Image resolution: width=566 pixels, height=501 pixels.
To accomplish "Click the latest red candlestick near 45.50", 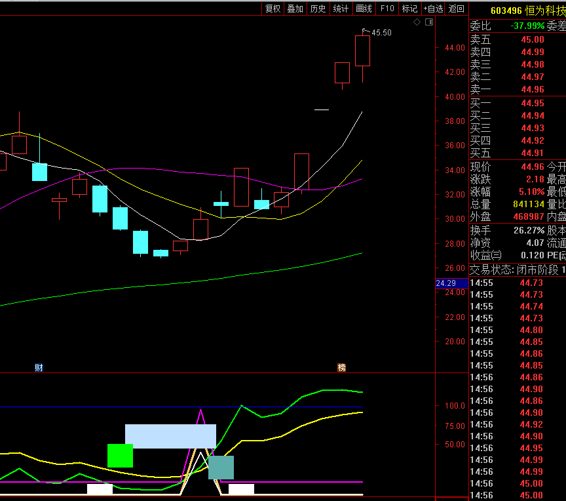I will tap(362, 50).
